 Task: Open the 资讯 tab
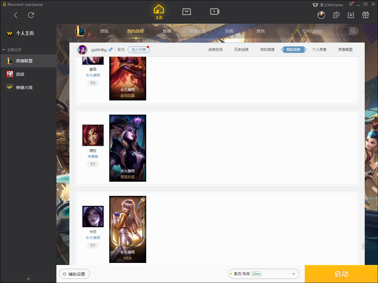(104, 31)
